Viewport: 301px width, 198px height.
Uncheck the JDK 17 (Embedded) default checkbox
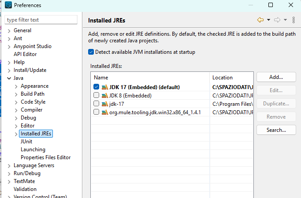click(x=97, y=87)
